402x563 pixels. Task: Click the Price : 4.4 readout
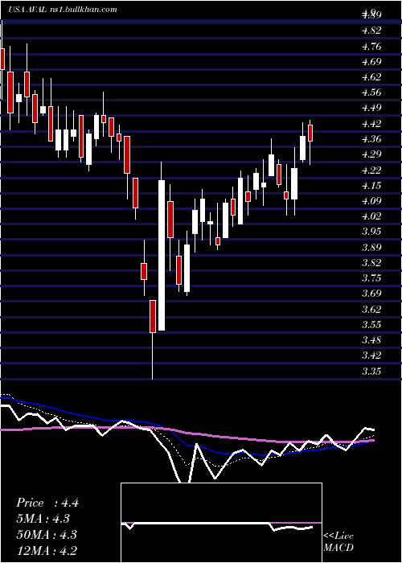coord(47,503)
